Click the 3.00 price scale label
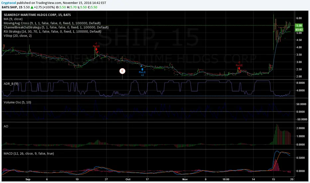The image size is (310, 183). (299, 62)
